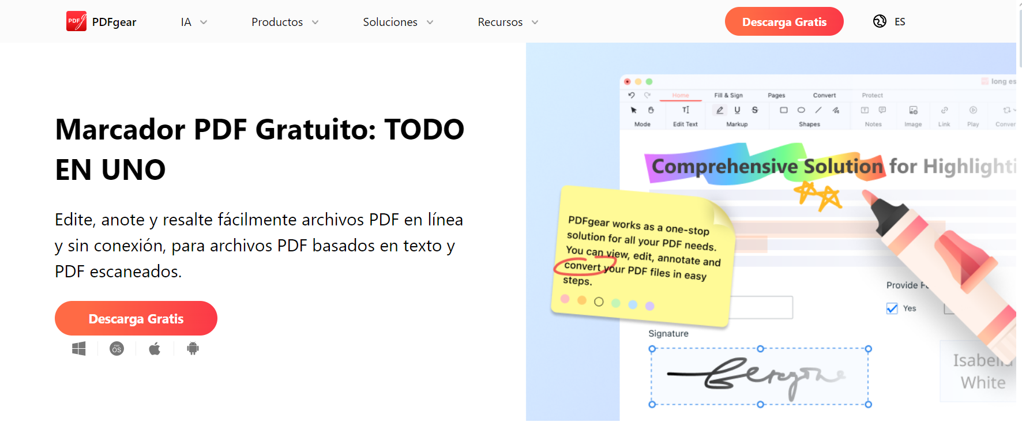The image size is (1022, 422).
Task: Switch to the Pages tab
Action: (776, 95)
